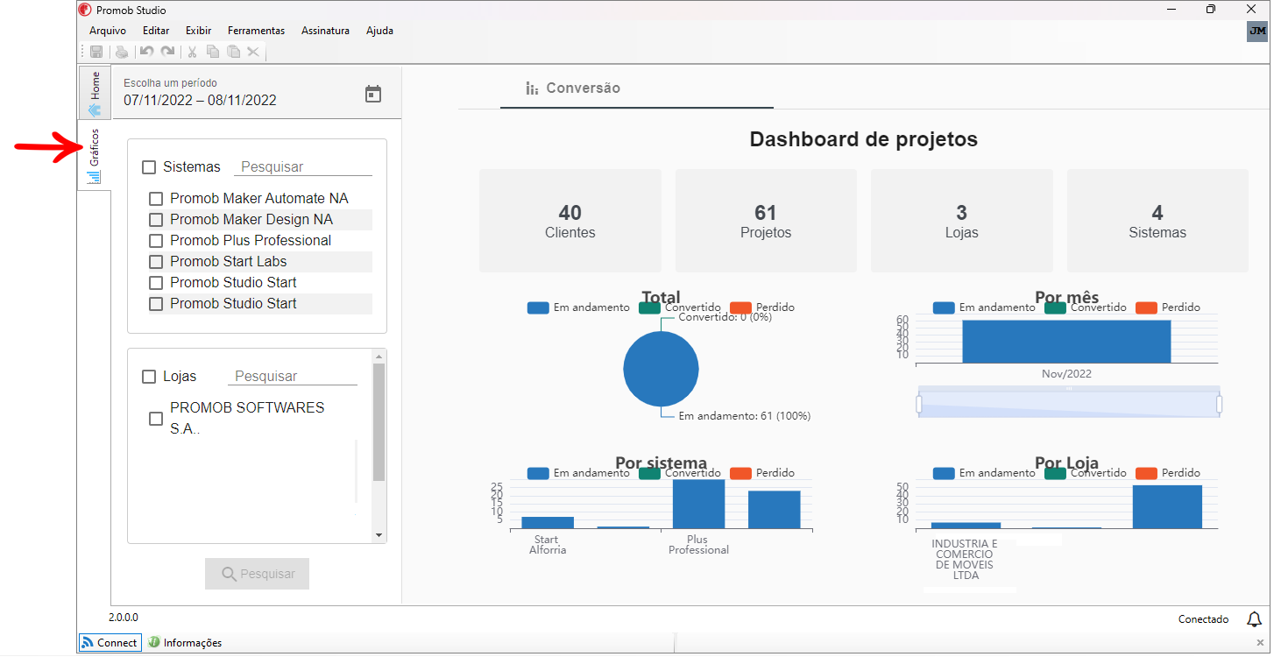Toggle Em andamento legend in Por mês chart

[x=984, y=307]
